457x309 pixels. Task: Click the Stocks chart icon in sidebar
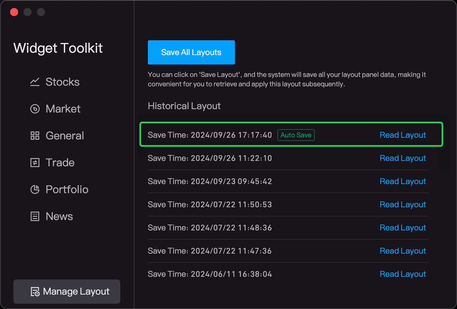click(35, 82)
